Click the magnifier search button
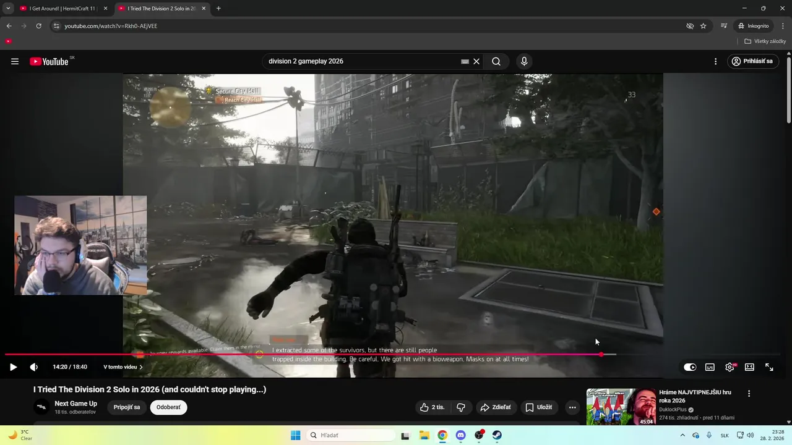This screenshot has width=792, height=445. point(496,61)
